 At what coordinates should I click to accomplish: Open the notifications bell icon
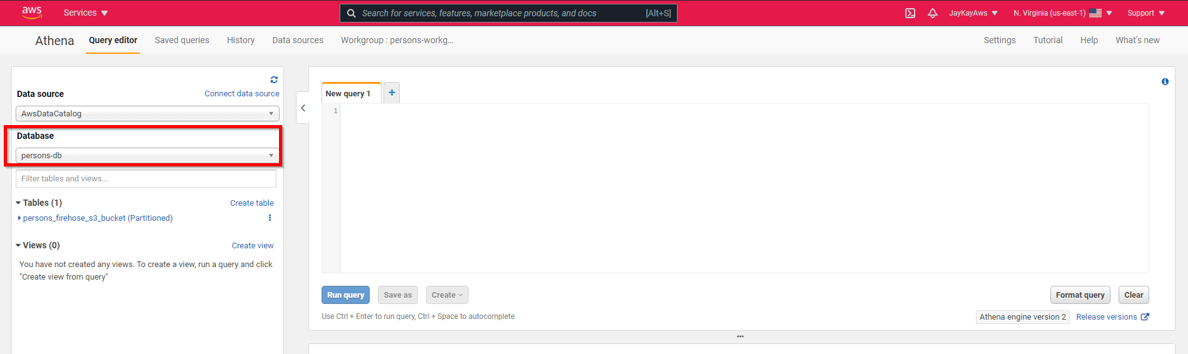pyautogui.click(x=932, y=13)
